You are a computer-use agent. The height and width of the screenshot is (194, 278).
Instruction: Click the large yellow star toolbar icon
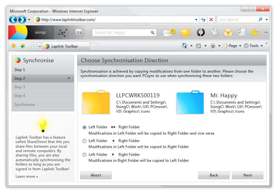pyautogui.click(x=255, y=33)
